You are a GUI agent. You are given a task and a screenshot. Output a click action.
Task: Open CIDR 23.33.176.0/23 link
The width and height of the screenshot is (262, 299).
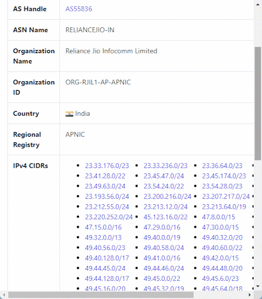click(107, 166)
